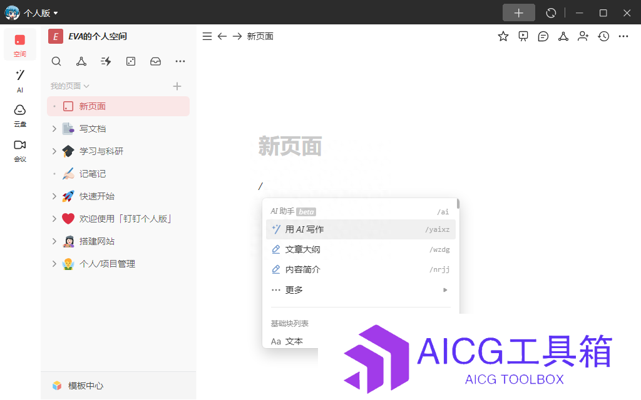
Task: Open the inbox tray icon
Action: (x=155, y=61)
